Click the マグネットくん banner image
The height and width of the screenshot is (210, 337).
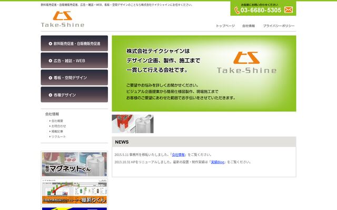click(x=74, y=164)
